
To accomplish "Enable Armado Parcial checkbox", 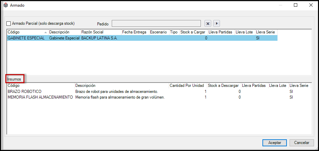I will (9, 23).
